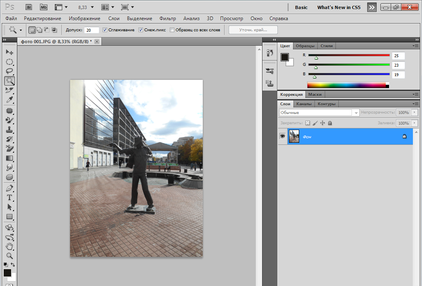Click the Допуск tolerance input field
This screenshot has height=286, width=422.
[91, 30]
